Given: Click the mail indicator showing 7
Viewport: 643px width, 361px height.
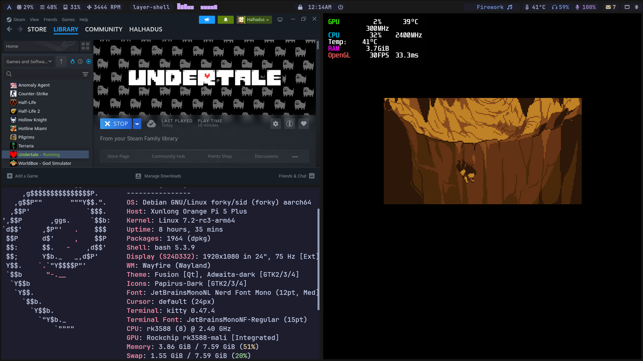Looking at the screenshot, I should (x=611, y=7).
